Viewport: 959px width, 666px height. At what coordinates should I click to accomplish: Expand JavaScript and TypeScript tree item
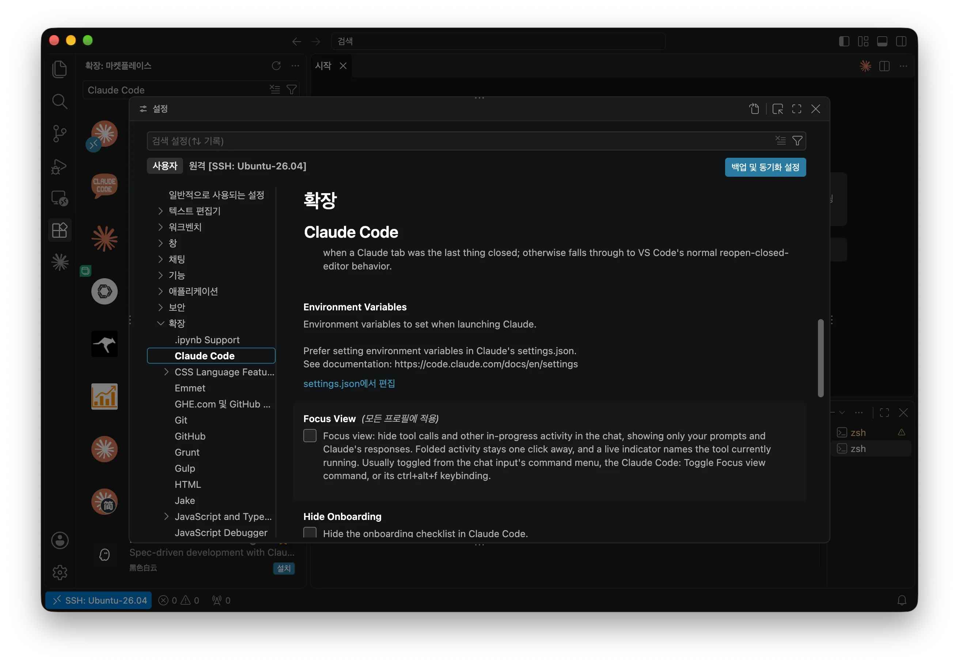[166, 517]
